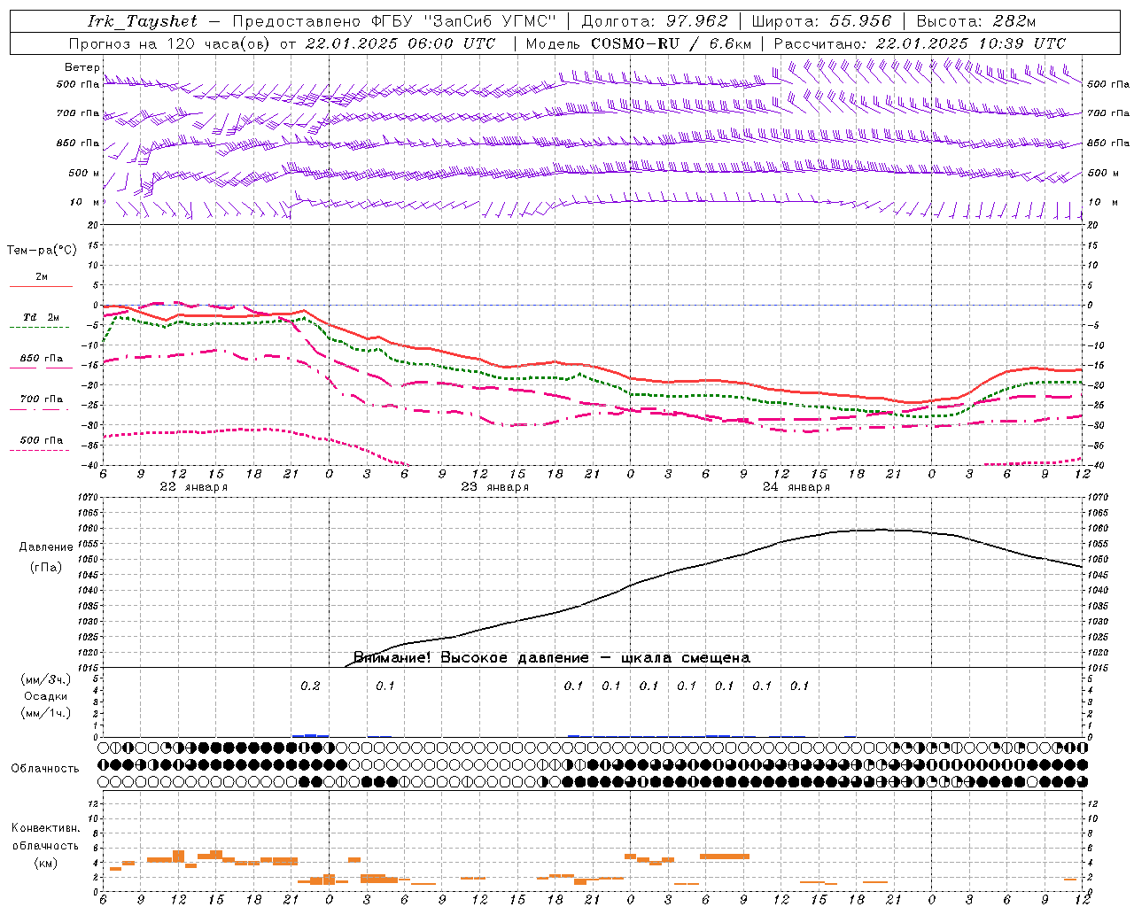
Task: Click the black pressure curve at its peak
Action: click(x=880, y=530)
